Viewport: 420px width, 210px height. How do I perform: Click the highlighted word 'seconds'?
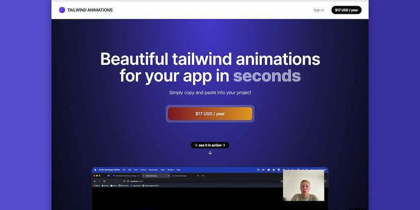tap(267, 76)
